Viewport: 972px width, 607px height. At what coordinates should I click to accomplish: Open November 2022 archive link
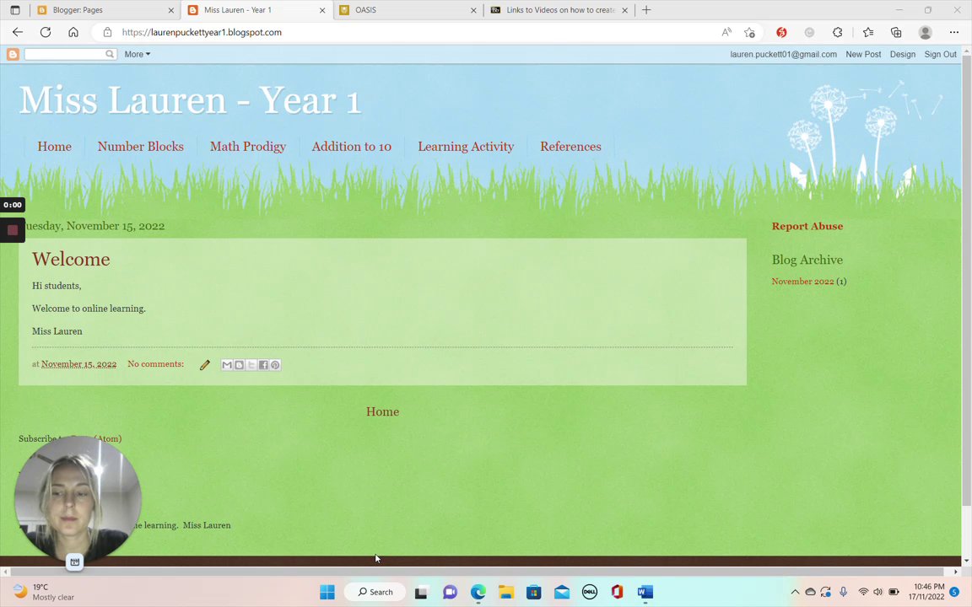click(802, 282)
